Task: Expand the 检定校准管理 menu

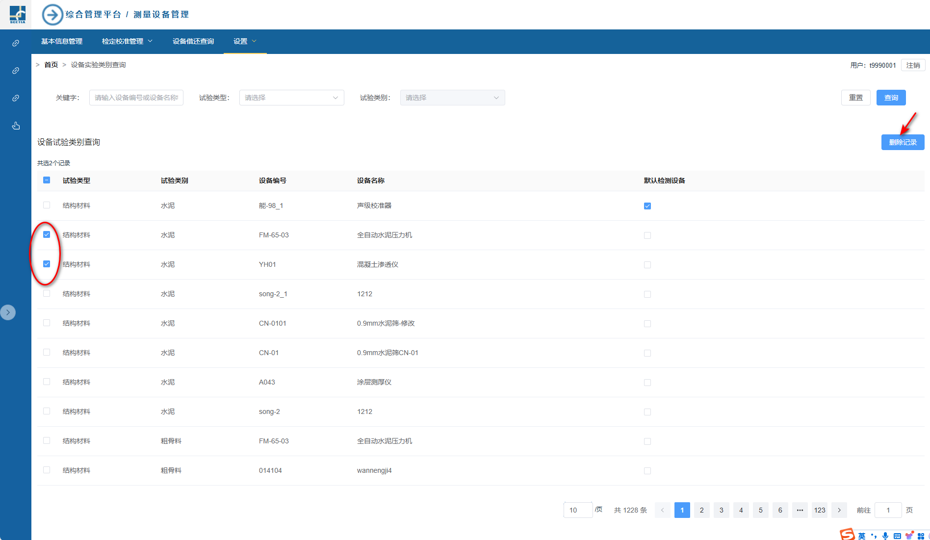Action: (x=127, y=41)
